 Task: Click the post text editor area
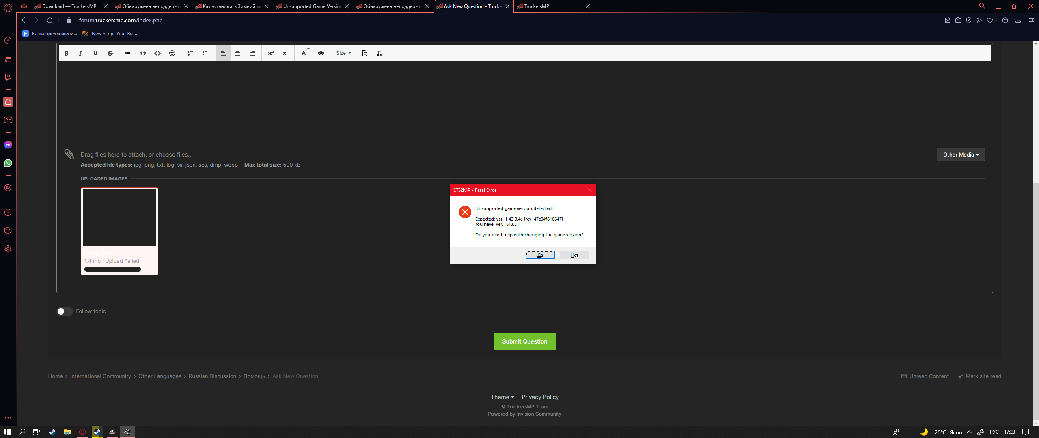point(524,101)
